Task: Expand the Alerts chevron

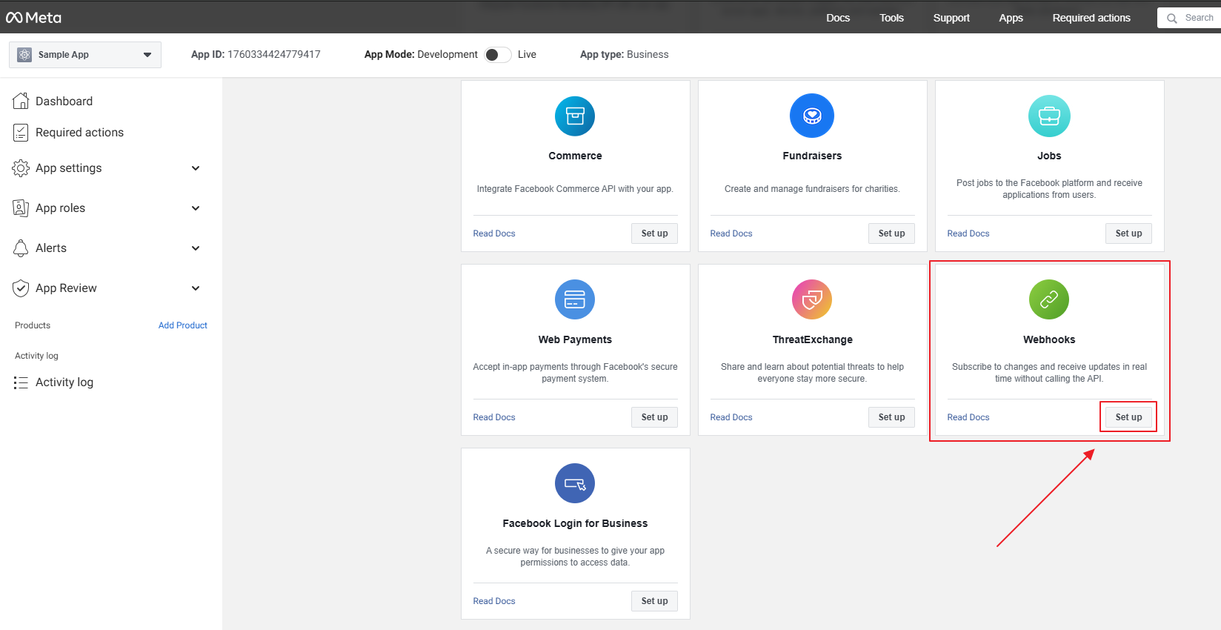Action: (196, 248)
